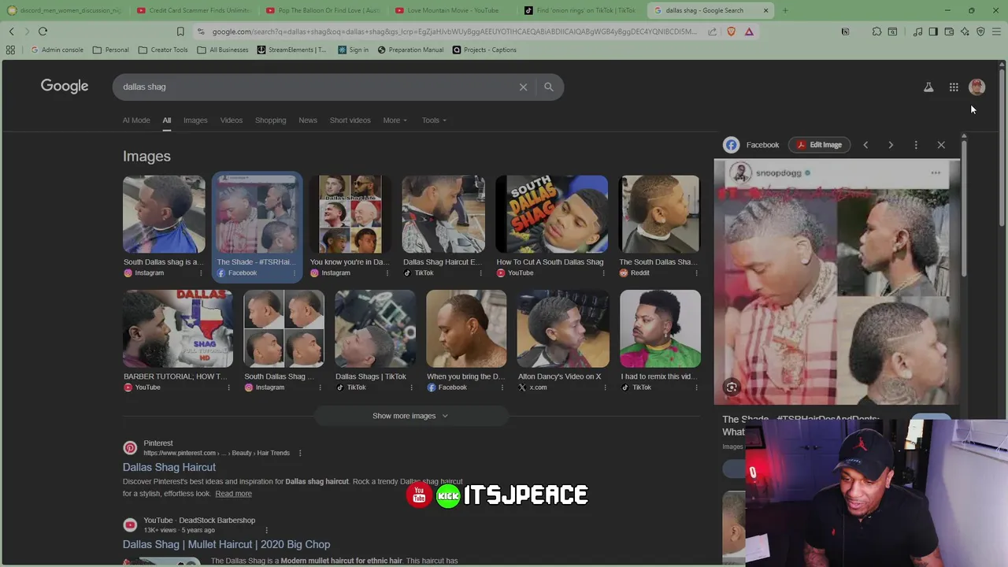This screenshot has height=567, width=1008.
Task: Open the extensions puzzle icon
Action: 876,31
